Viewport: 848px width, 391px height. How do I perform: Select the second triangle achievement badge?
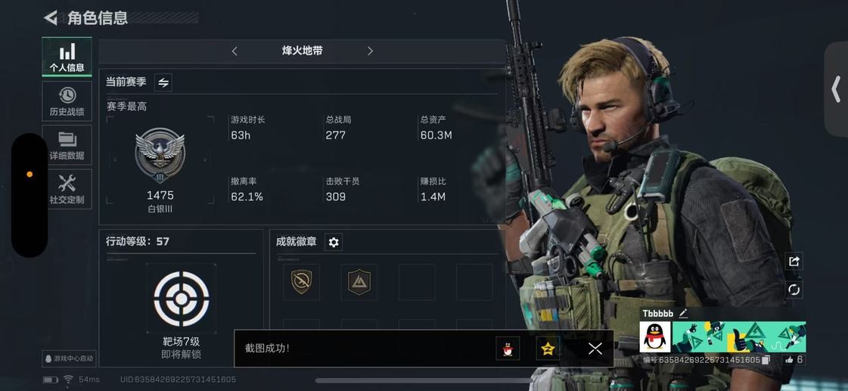coord(359,282)
